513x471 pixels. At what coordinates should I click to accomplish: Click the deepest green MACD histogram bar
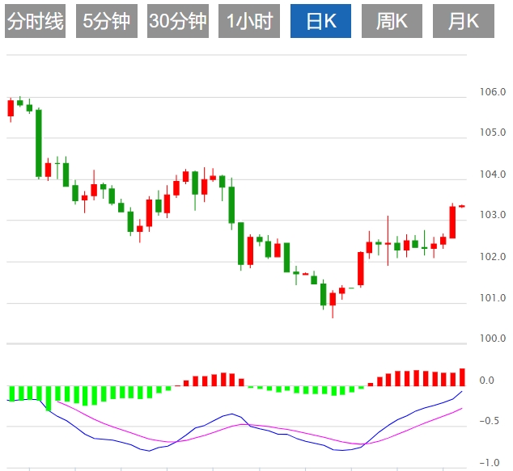[49, 398]
